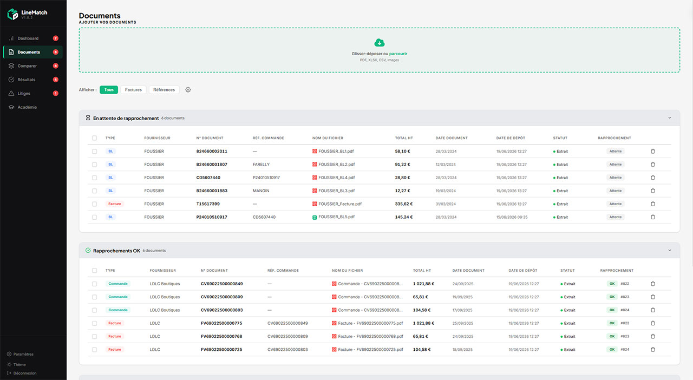Go to Comparer in the sidebar
The width and height of the screenshot is (693, 380).
click(x=33, y=66)
